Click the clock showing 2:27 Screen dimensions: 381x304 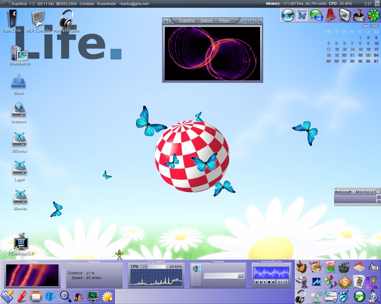pos(368,4)
